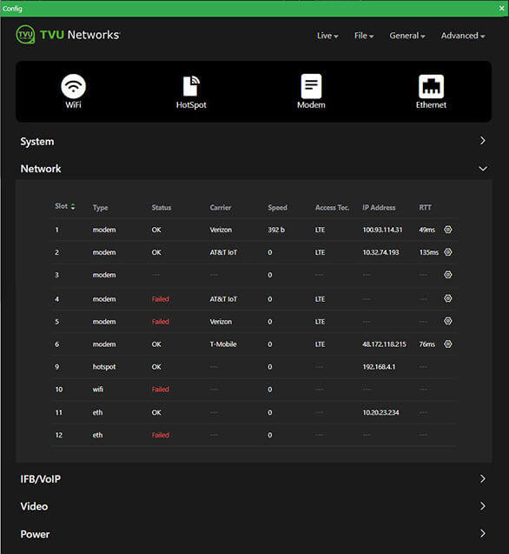Click AT&T IoT carrier in slot 2 row

click(x=223, y=252)
